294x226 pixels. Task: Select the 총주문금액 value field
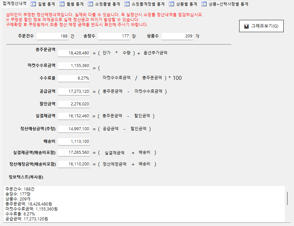(74, 53)
